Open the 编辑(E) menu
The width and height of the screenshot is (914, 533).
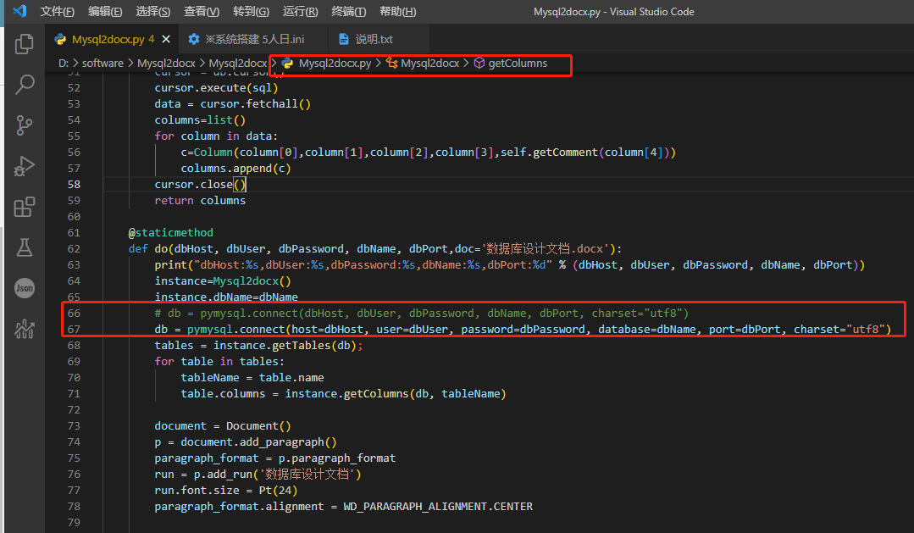tap(105, 12)
